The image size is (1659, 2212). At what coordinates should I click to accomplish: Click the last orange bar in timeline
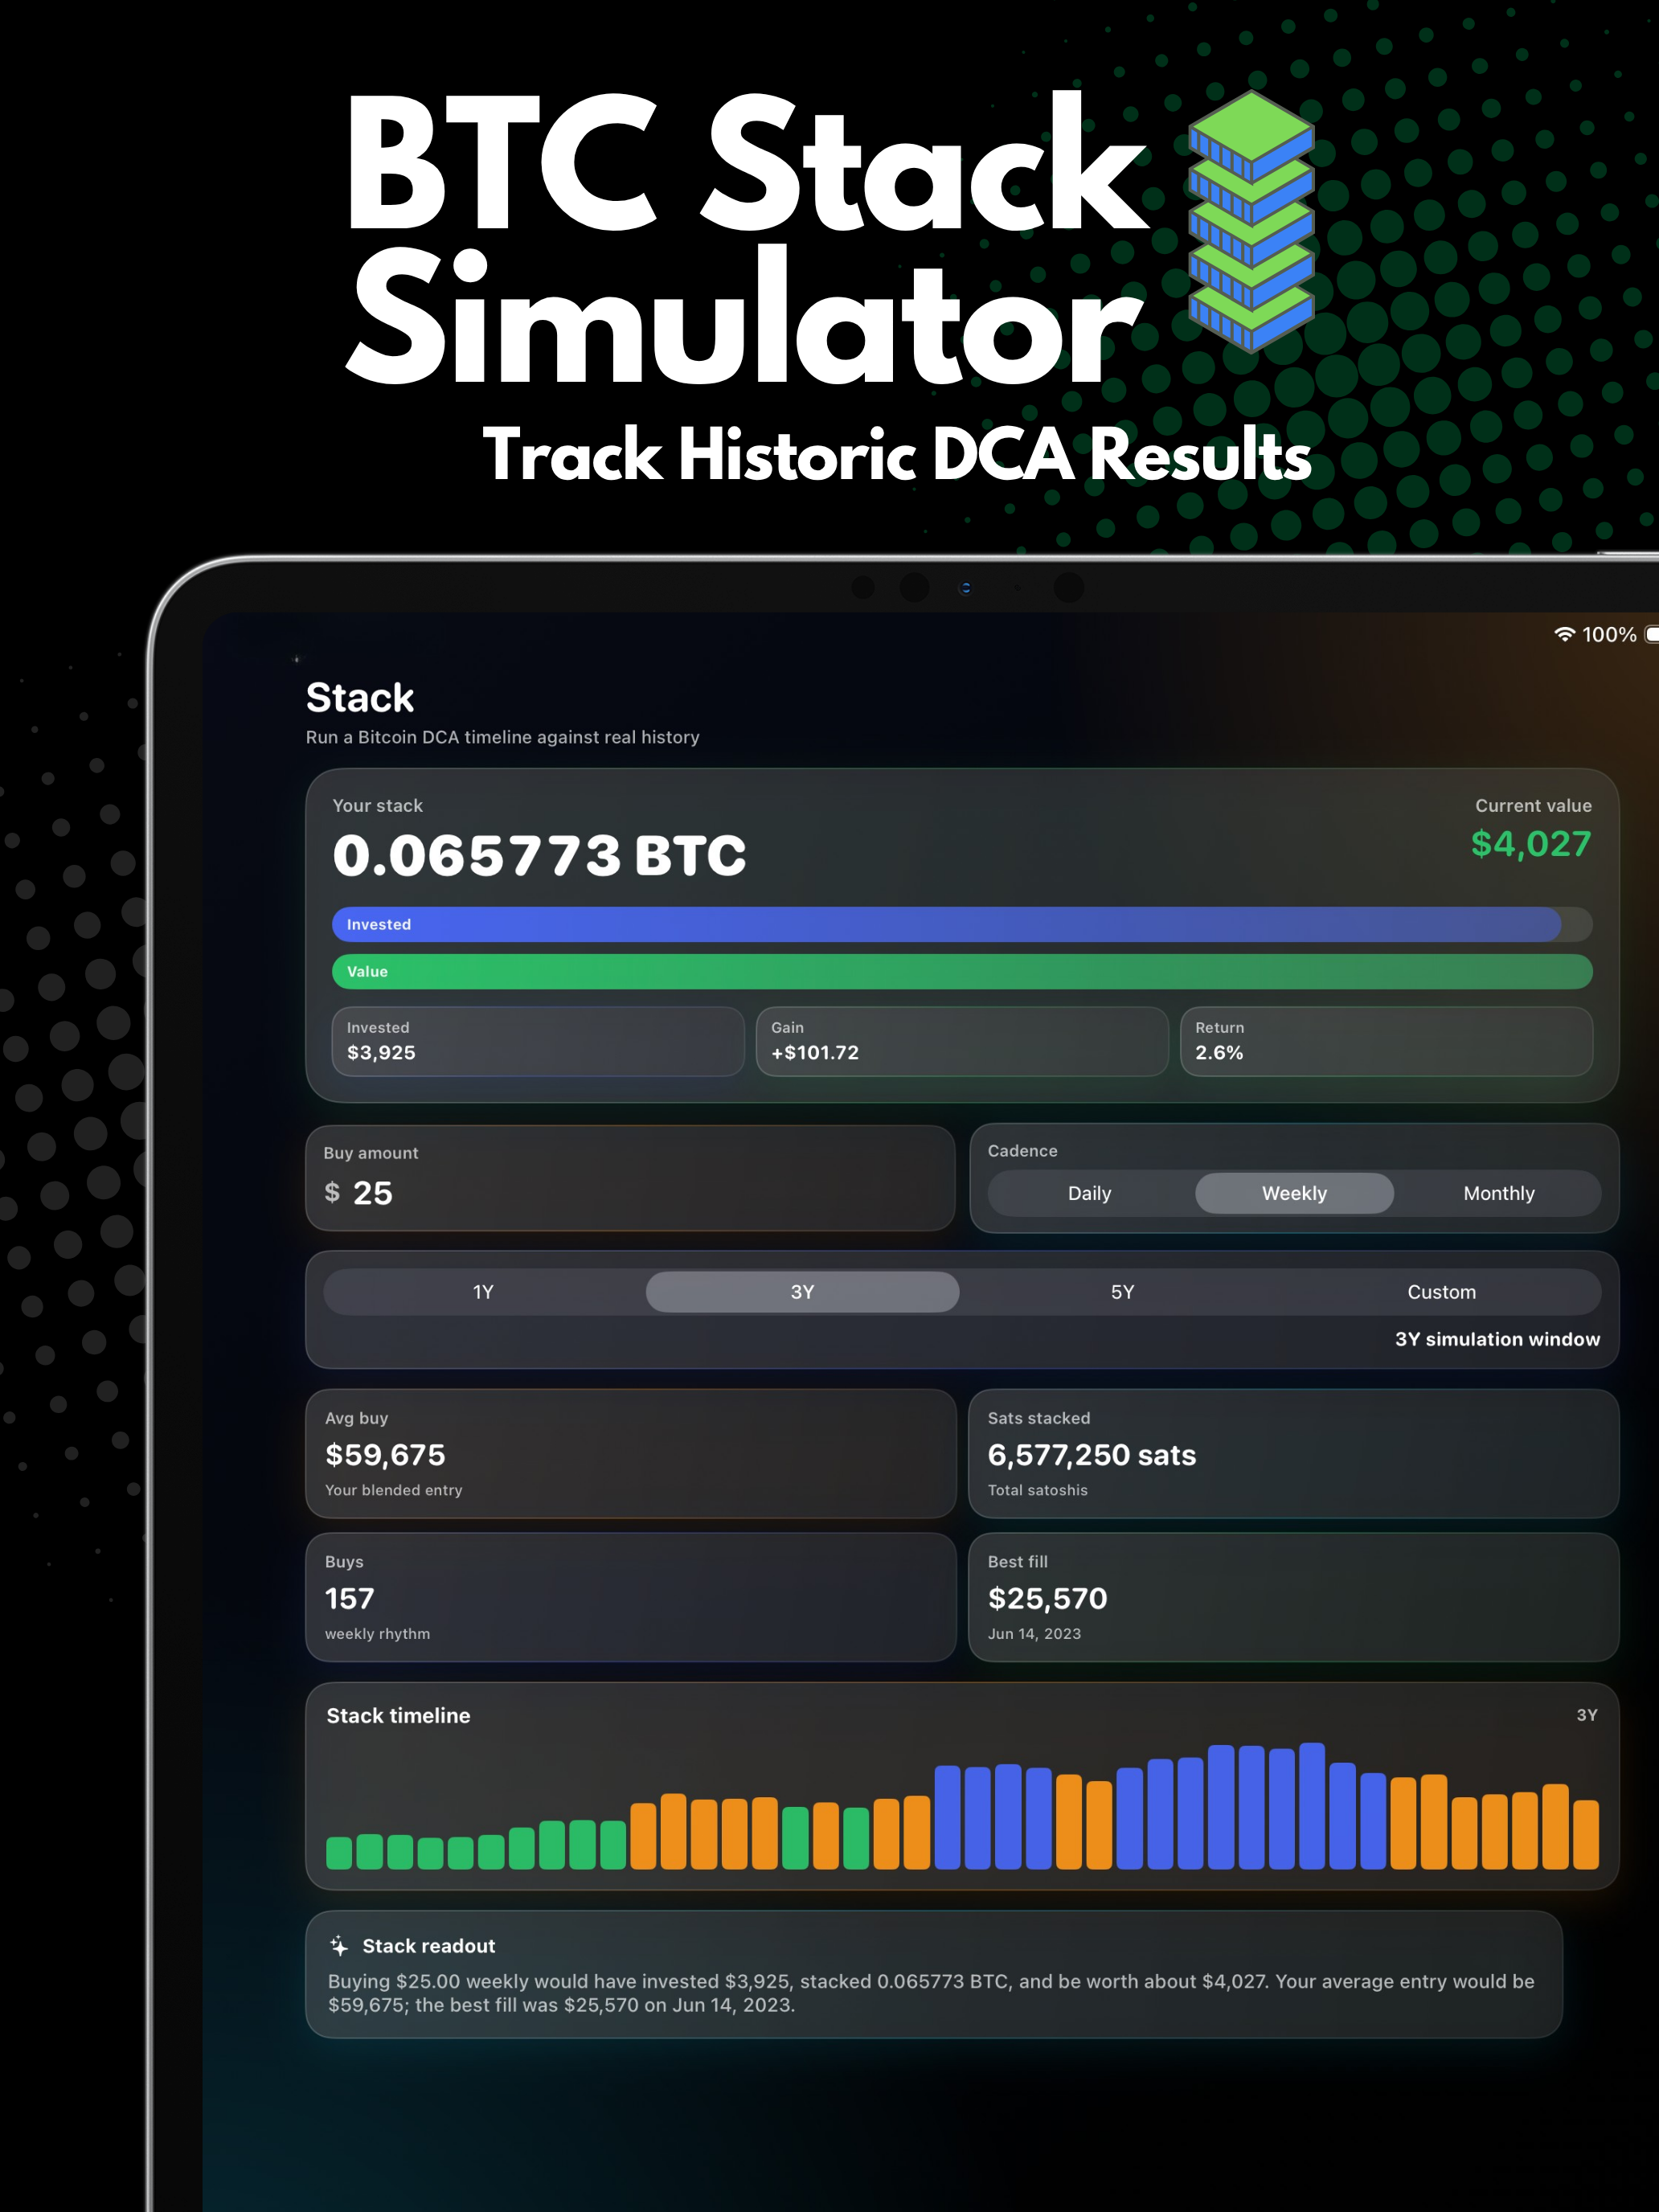pos(1585,1834)
